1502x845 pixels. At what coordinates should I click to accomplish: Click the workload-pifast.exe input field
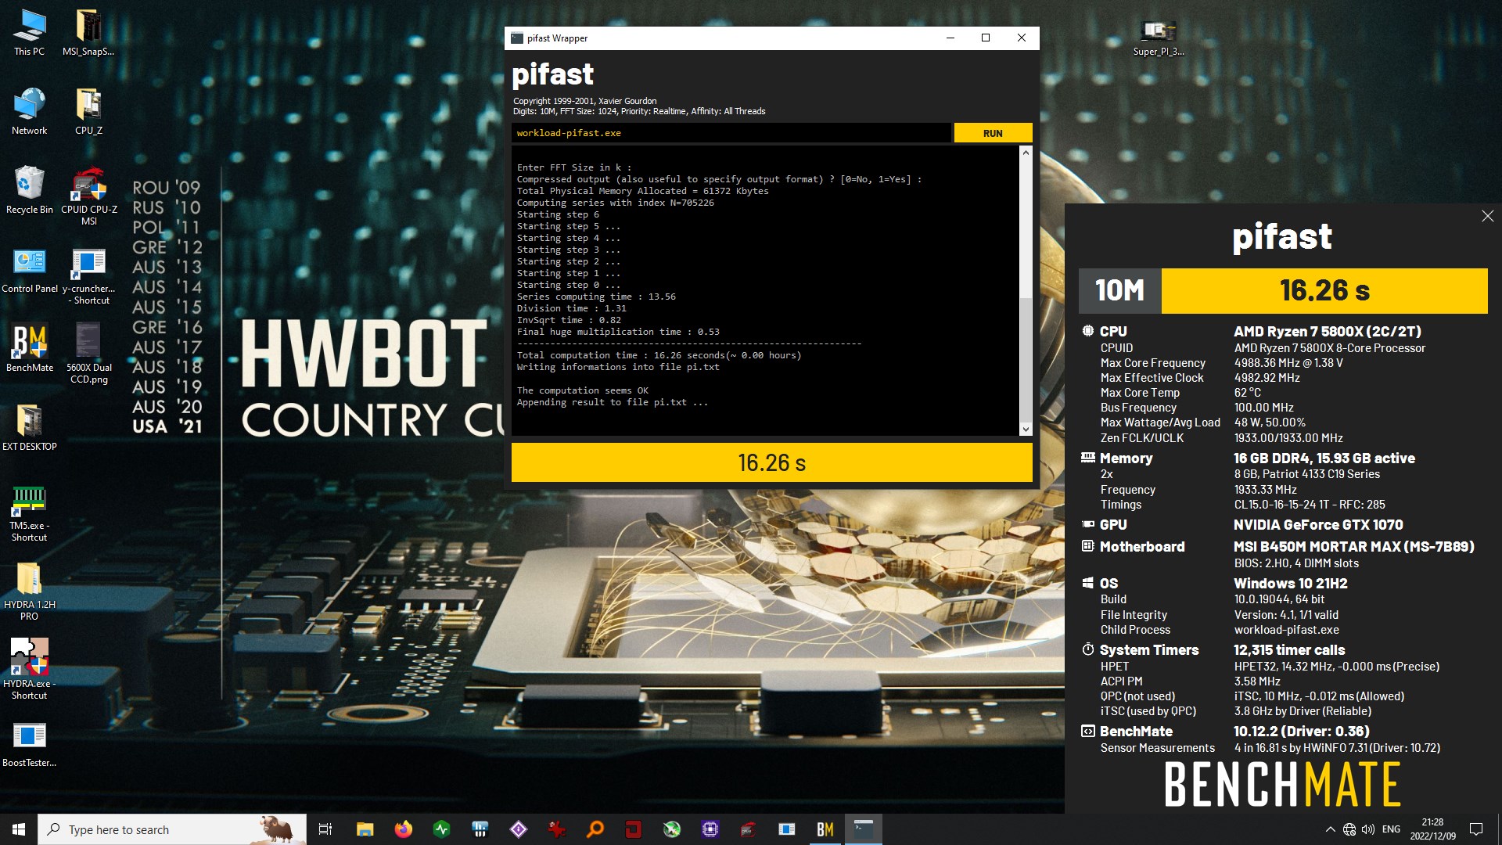pyautogui.click(x=731, y=133)
